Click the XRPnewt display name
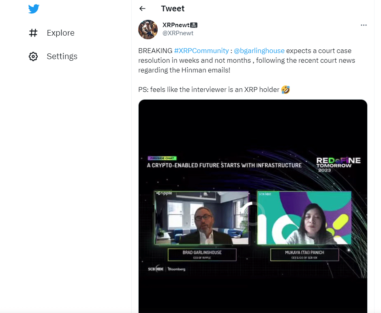 (x=176, y=25)
